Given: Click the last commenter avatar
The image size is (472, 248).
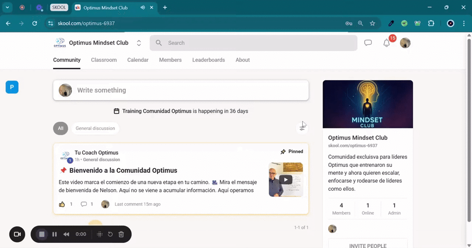Looking at the screenshot, I should click(x=106, y=204).
